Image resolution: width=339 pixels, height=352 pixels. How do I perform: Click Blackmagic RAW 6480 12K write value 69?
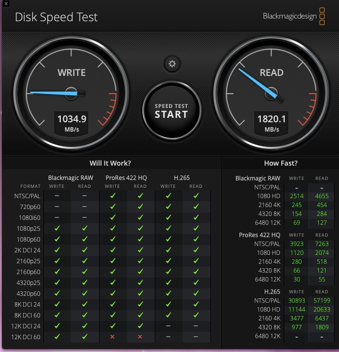[297, 223]
